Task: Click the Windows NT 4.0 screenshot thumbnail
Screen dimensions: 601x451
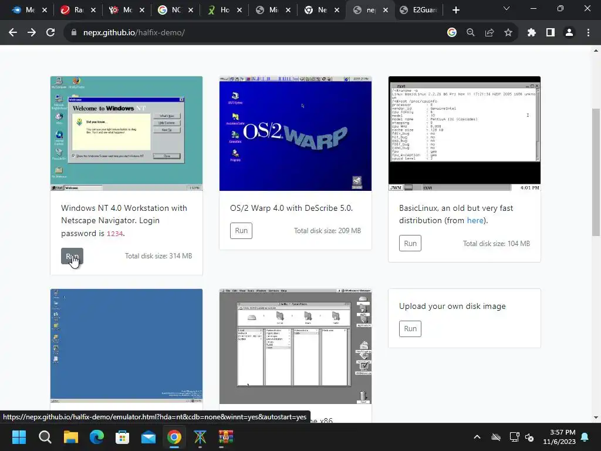Action: (127, 133)
